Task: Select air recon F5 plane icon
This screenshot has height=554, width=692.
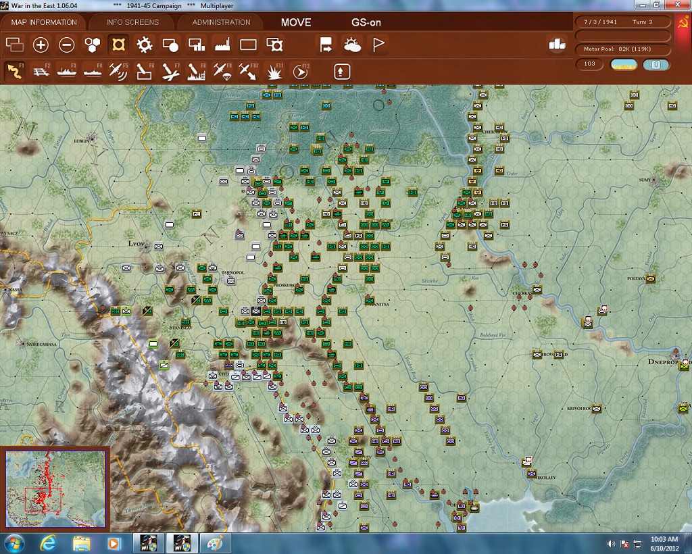Action: coord(118,72)
